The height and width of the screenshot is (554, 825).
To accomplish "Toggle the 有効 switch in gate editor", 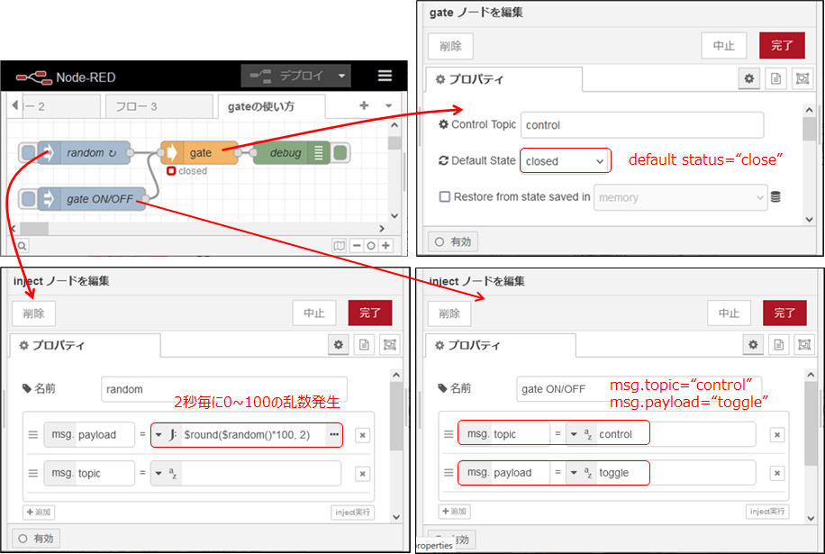I will pos(455,241).
